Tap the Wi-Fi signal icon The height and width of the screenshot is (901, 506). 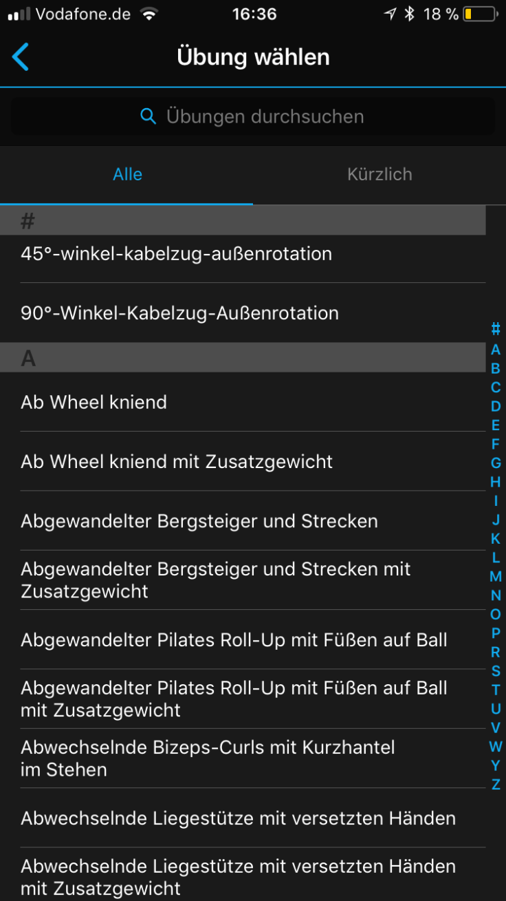tap(148, 14)
